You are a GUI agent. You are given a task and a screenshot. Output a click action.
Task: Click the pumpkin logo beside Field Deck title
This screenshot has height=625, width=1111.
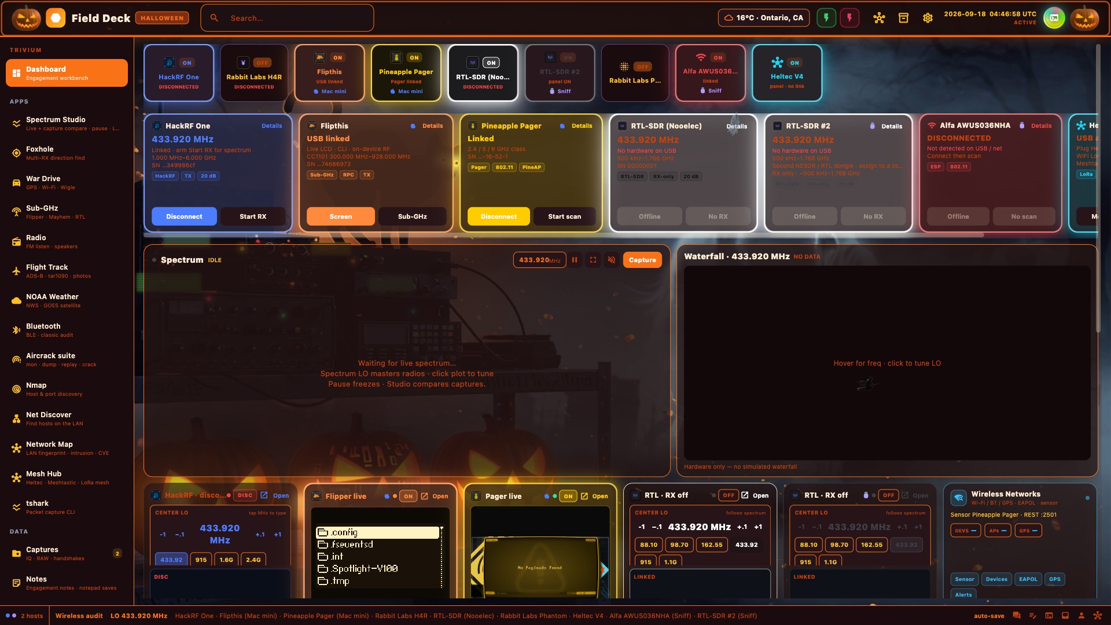(27, 18)
